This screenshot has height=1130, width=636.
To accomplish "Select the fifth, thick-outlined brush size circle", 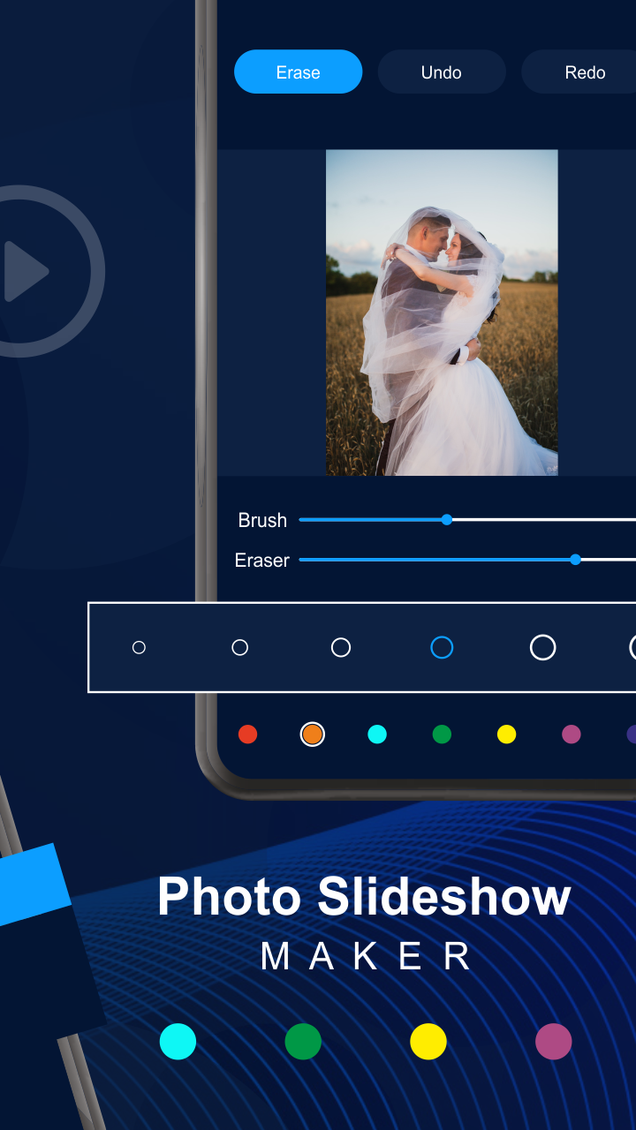I will (542, 647).
